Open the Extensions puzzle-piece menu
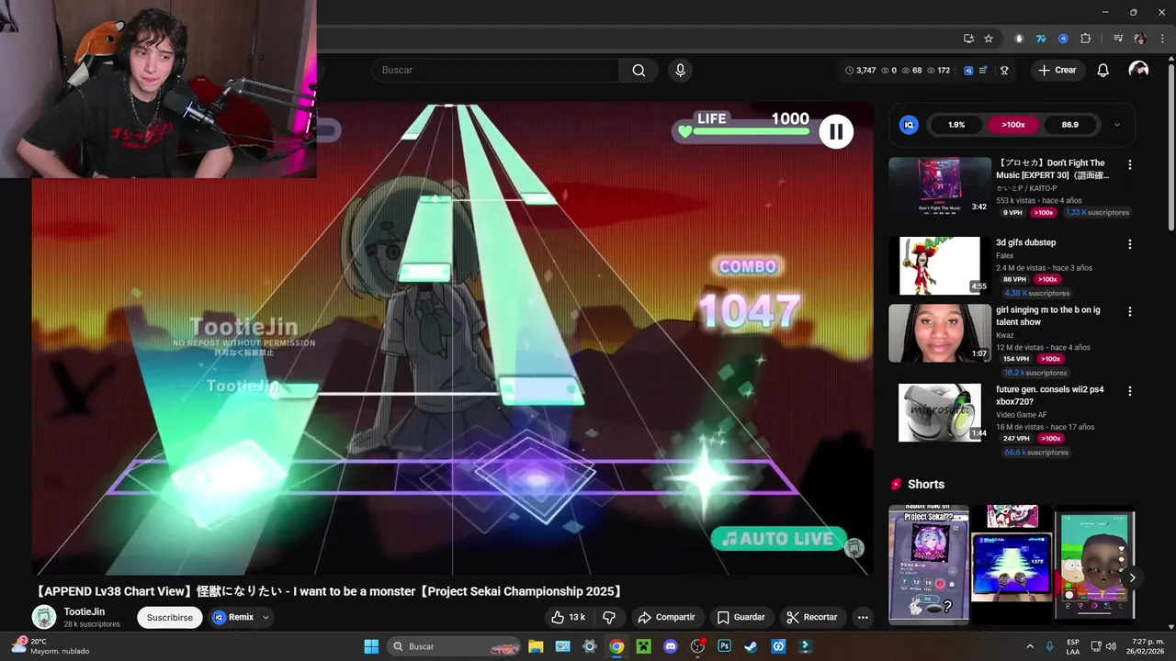This screenshot has width=1176, height=661. click(1086, 39)
